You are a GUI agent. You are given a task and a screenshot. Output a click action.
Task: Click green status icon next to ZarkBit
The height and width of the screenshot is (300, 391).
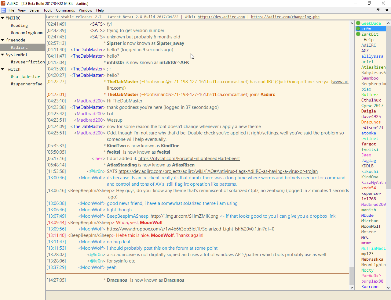[358, 34]
